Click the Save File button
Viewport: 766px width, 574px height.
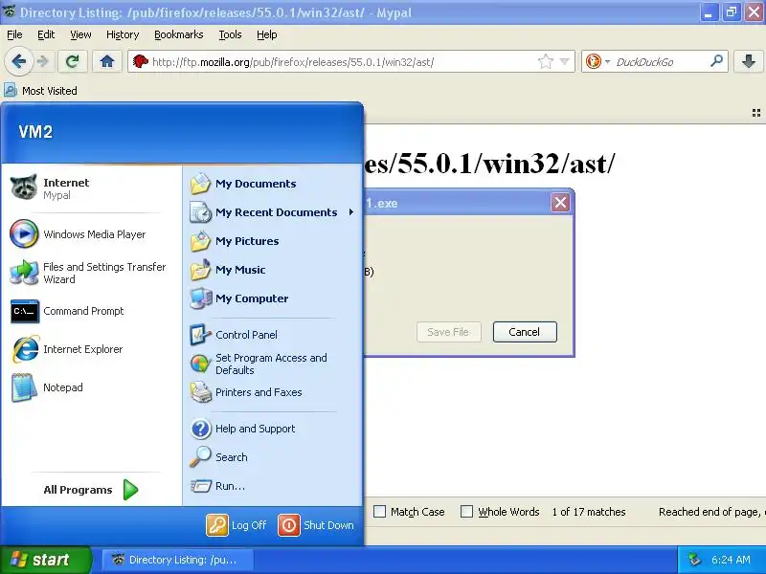coord(448,332)
